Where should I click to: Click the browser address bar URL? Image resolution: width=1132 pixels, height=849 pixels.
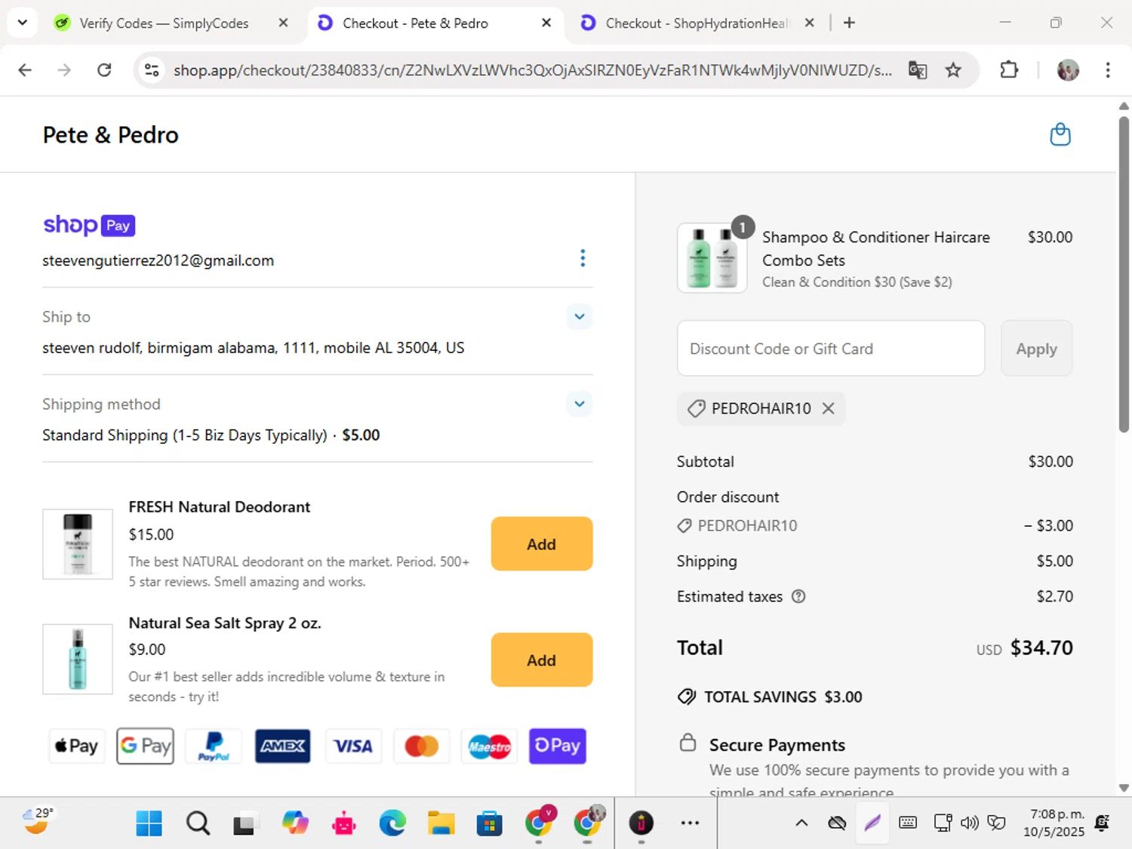[x=532, y=70]
